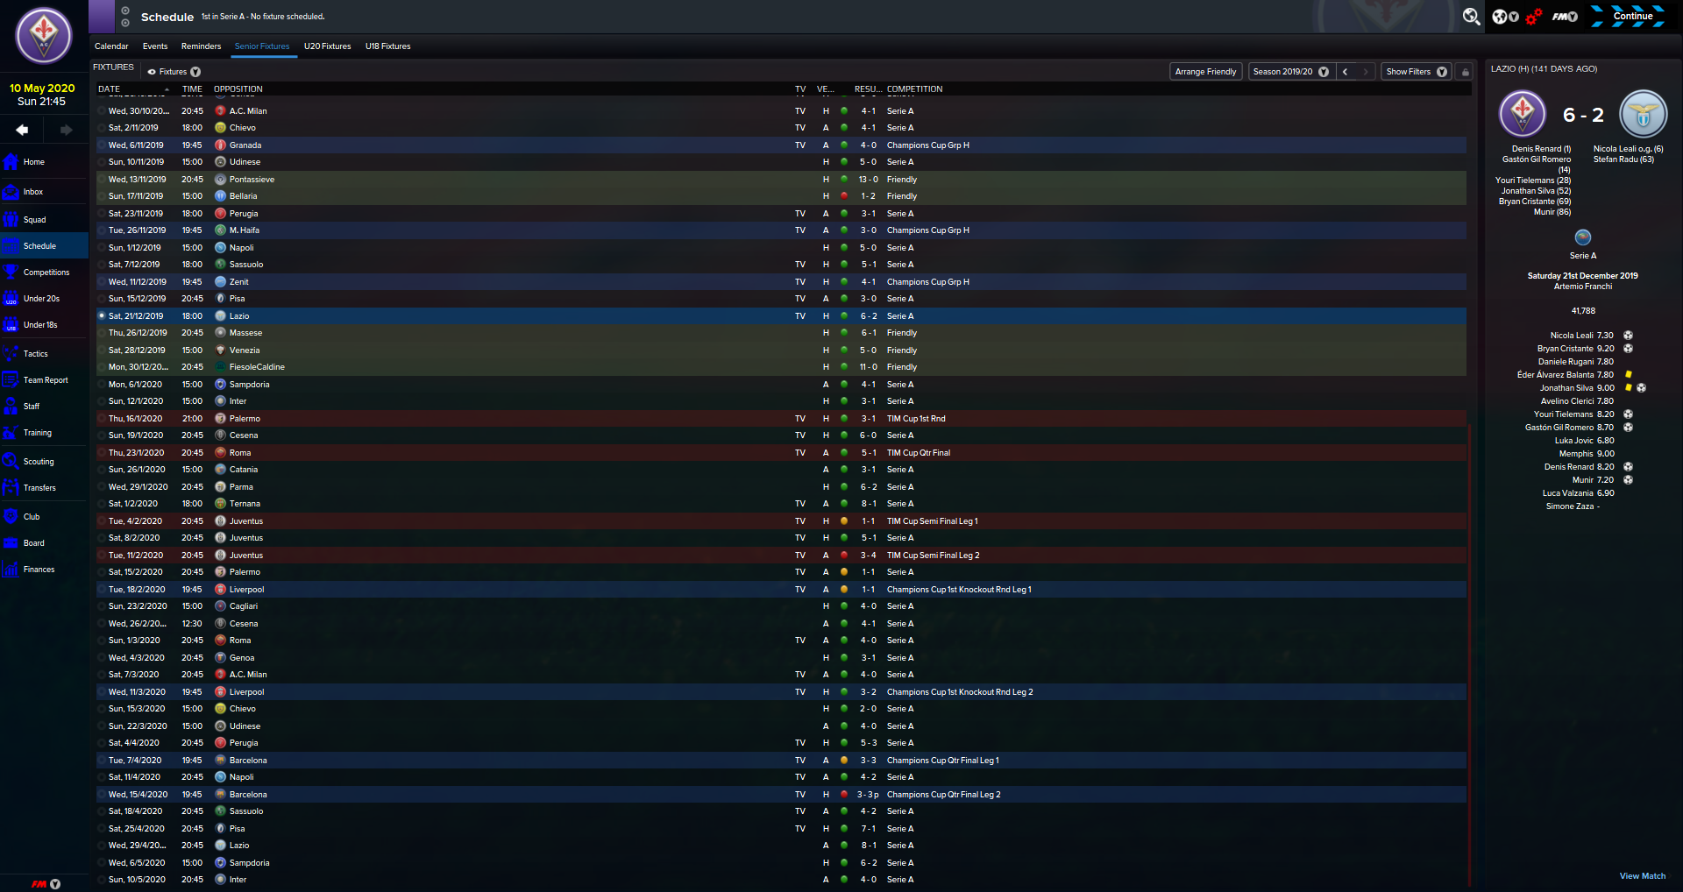This screenshot has height=892, width=1683.
Task: Select radio for Inter 10/5/2020 row
Action: (102, 880)
